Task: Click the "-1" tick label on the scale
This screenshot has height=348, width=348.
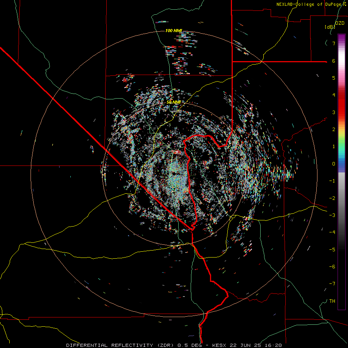Action: (x=332, y=181)
